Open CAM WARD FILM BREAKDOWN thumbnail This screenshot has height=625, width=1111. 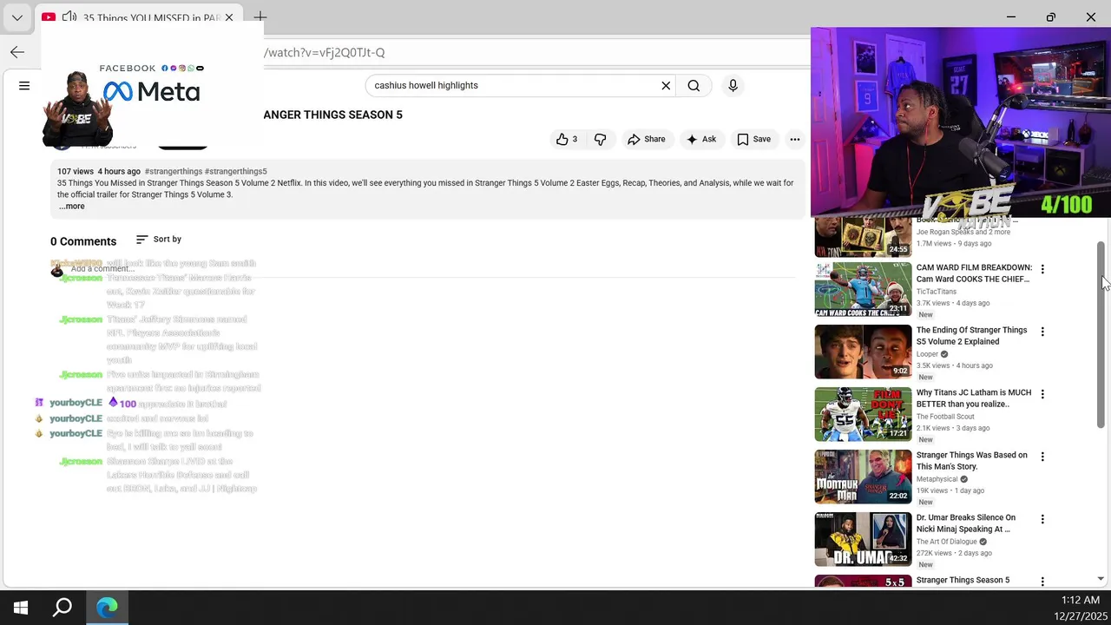[x=863, y=289]
